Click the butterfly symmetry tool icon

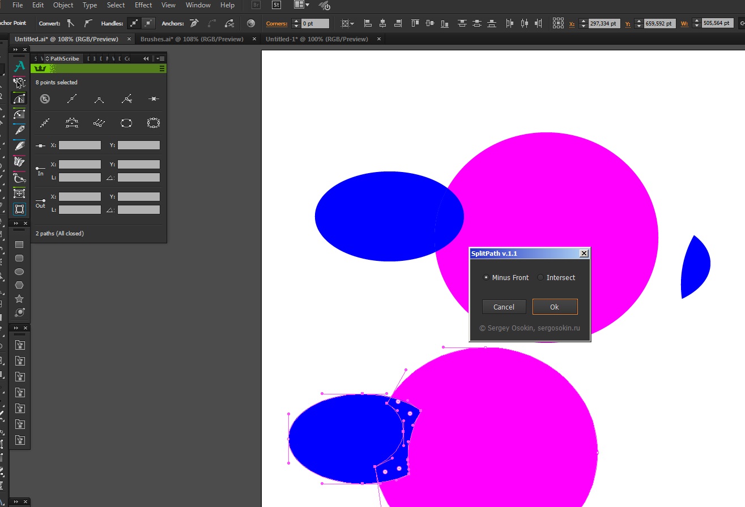(x=19, y=161)
